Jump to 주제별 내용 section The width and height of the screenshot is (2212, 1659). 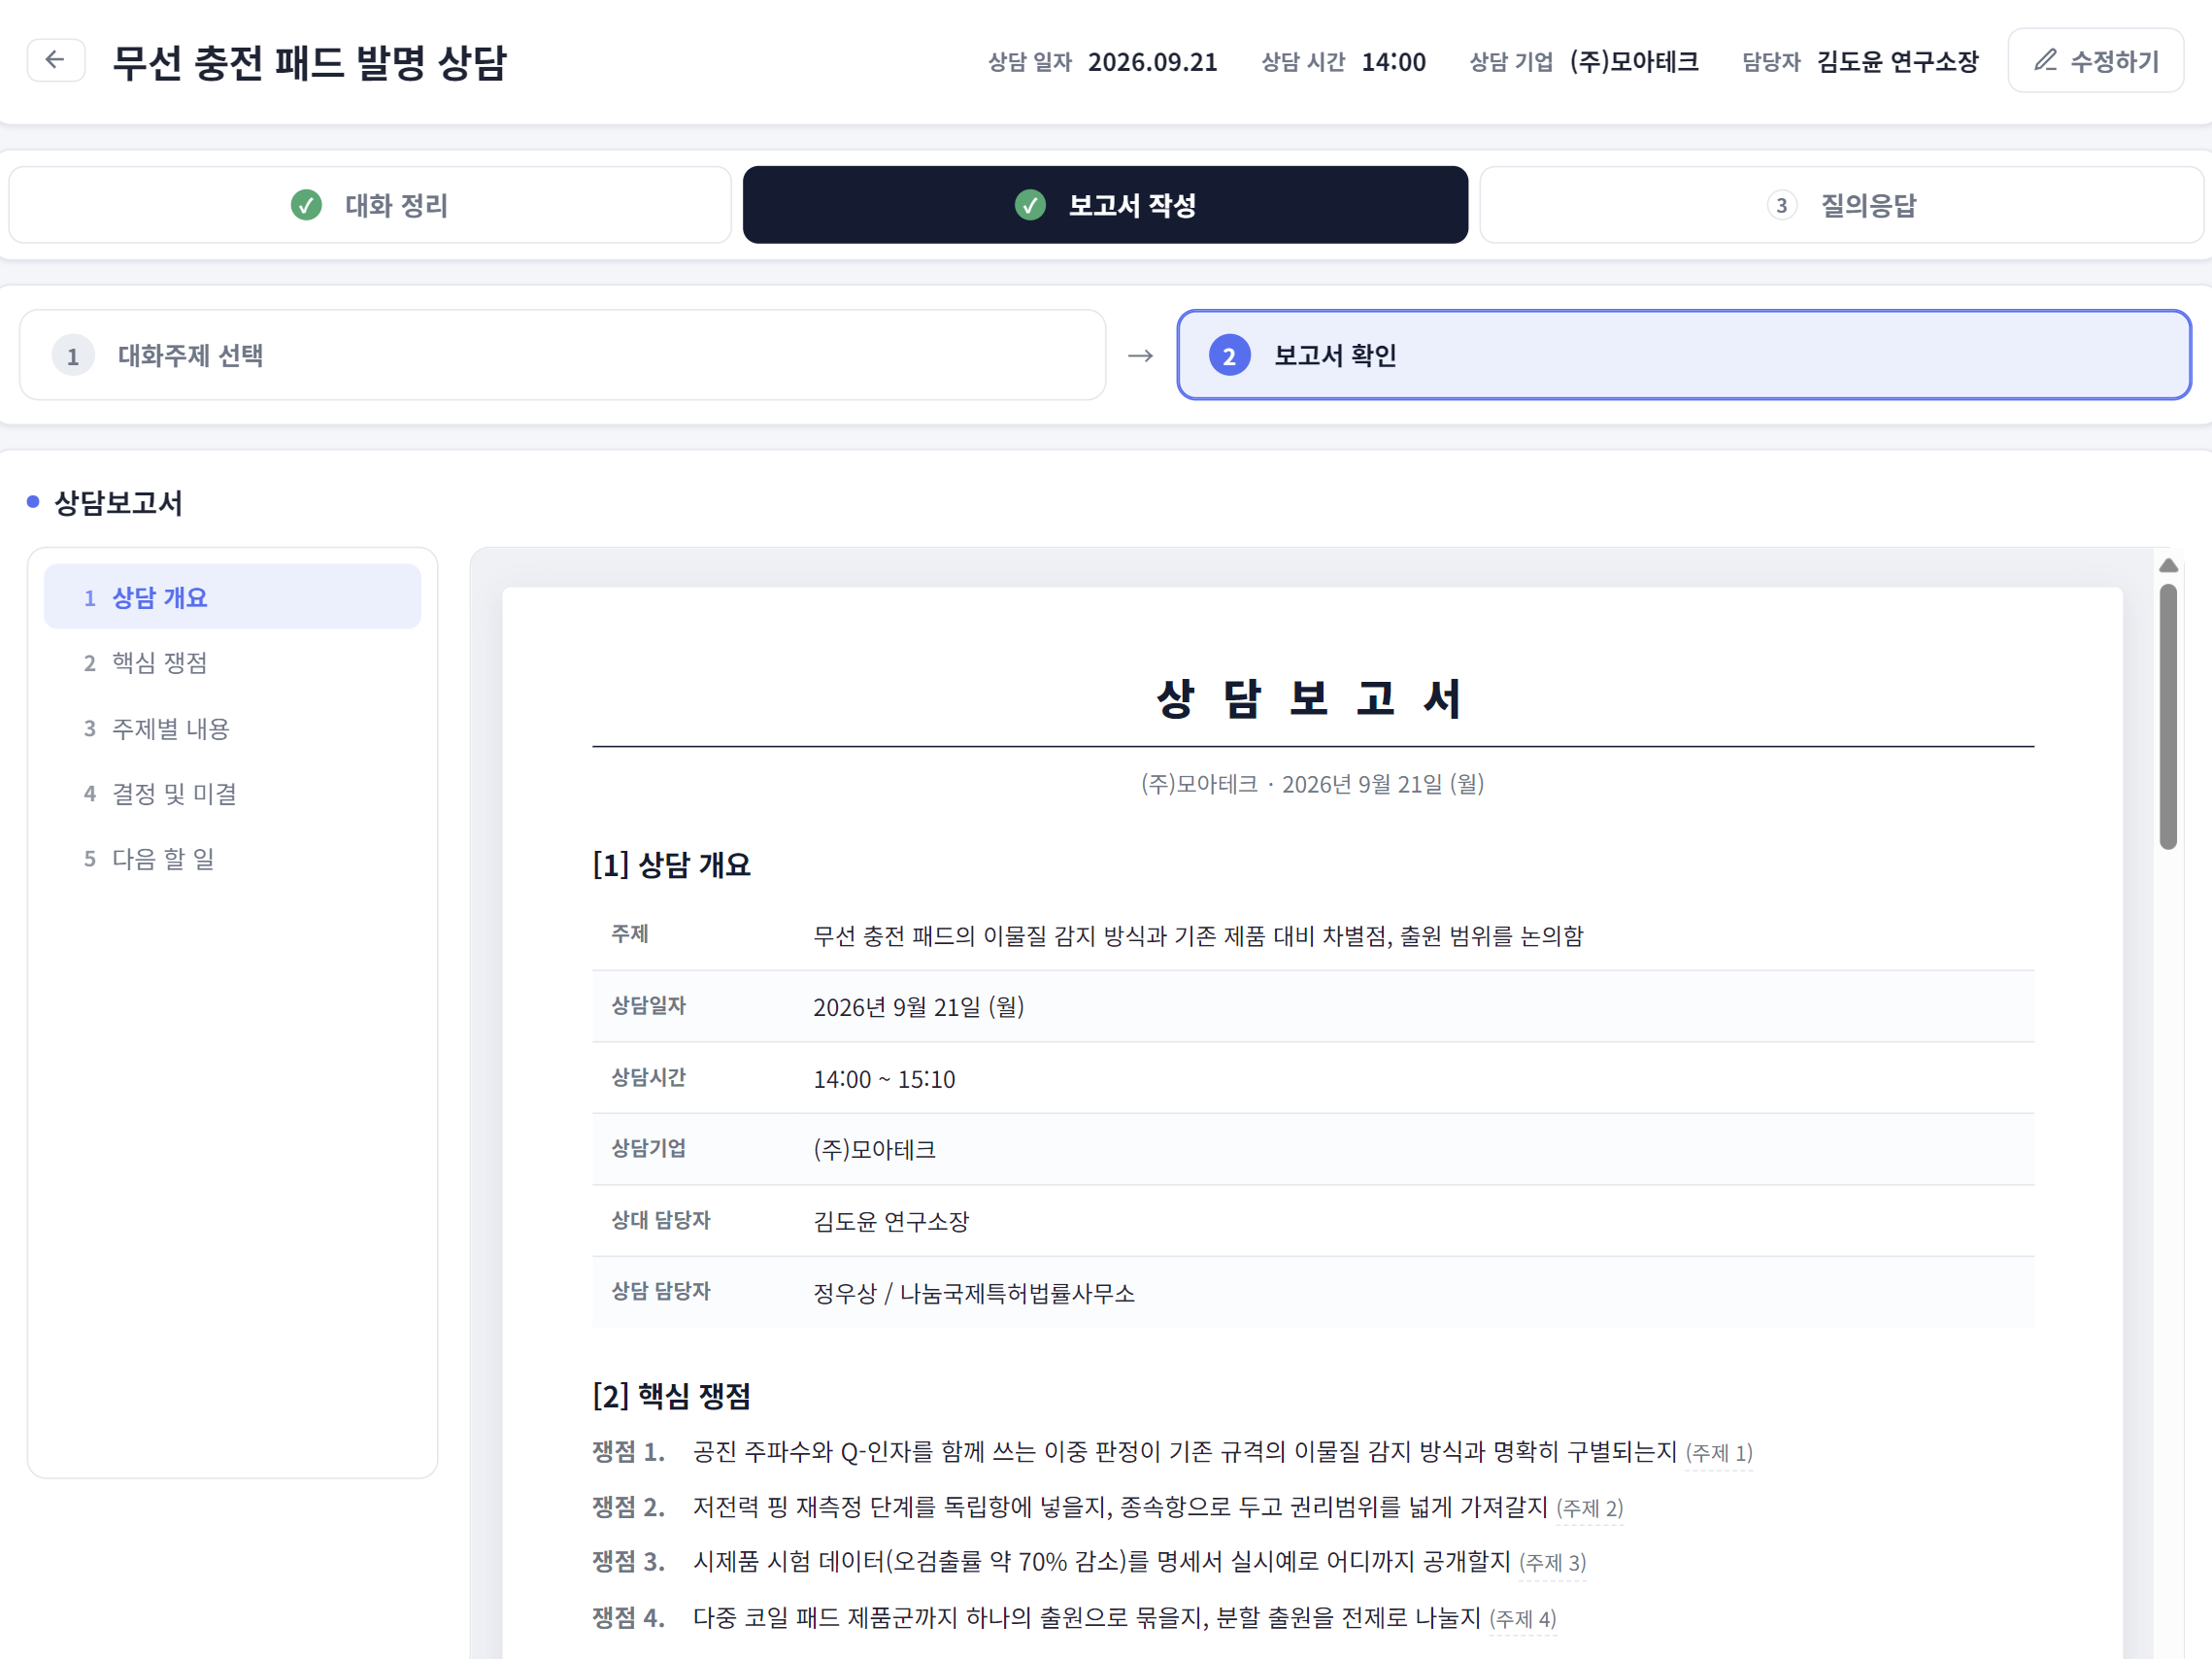point(232,728)
